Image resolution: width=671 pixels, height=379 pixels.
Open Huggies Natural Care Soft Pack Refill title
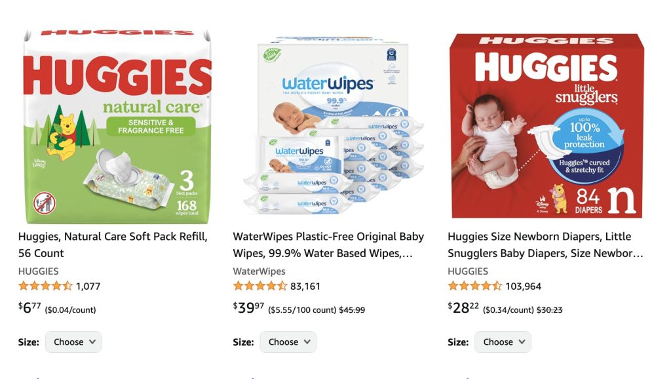(113, 245)
